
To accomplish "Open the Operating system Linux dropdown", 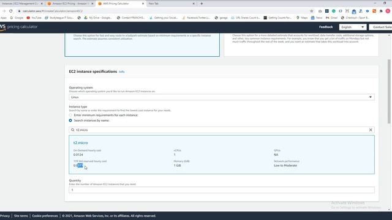I will 222,97.
